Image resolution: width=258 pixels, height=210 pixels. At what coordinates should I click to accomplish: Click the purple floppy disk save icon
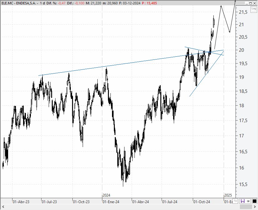243,201
